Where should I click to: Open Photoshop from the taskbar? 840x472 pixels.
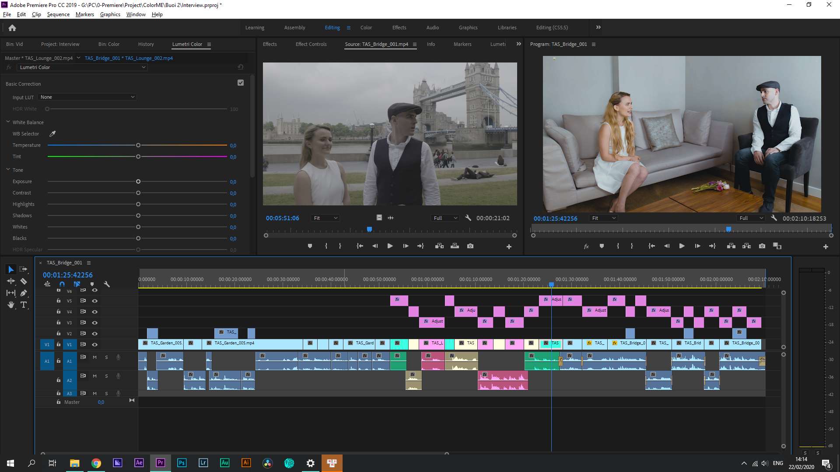coord(182,463)
